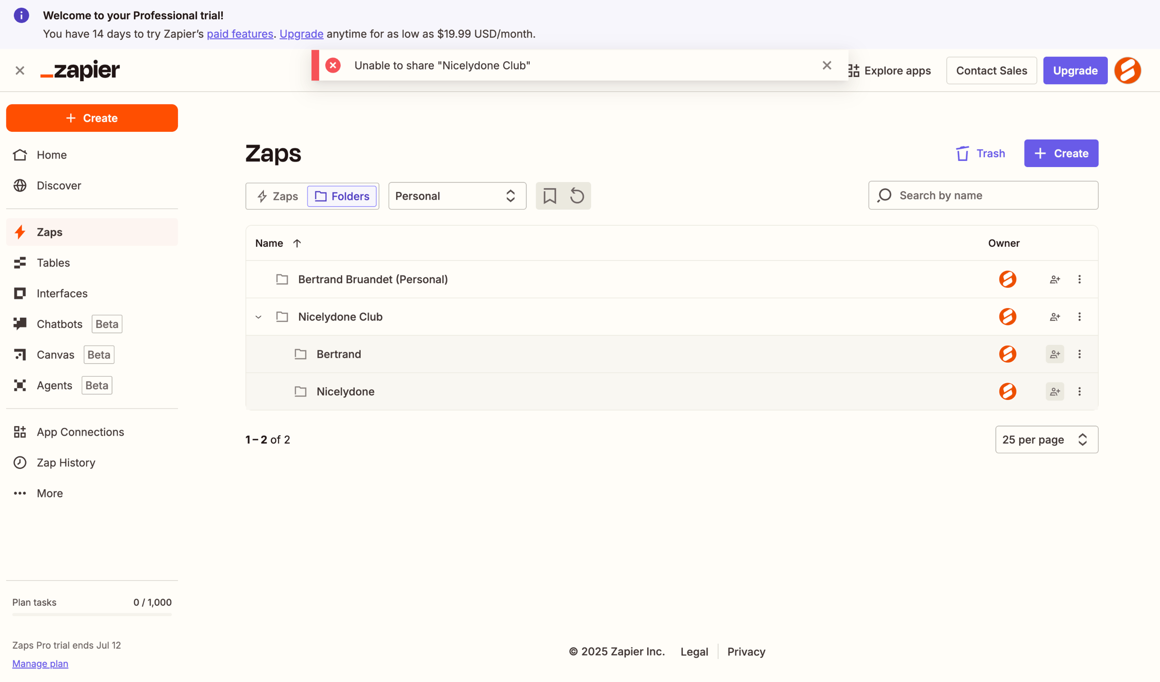Toggle sort direction arrow next to Name
This screenshot has width=1160, height=682.
pyautogui.click(x=297, y=243)
